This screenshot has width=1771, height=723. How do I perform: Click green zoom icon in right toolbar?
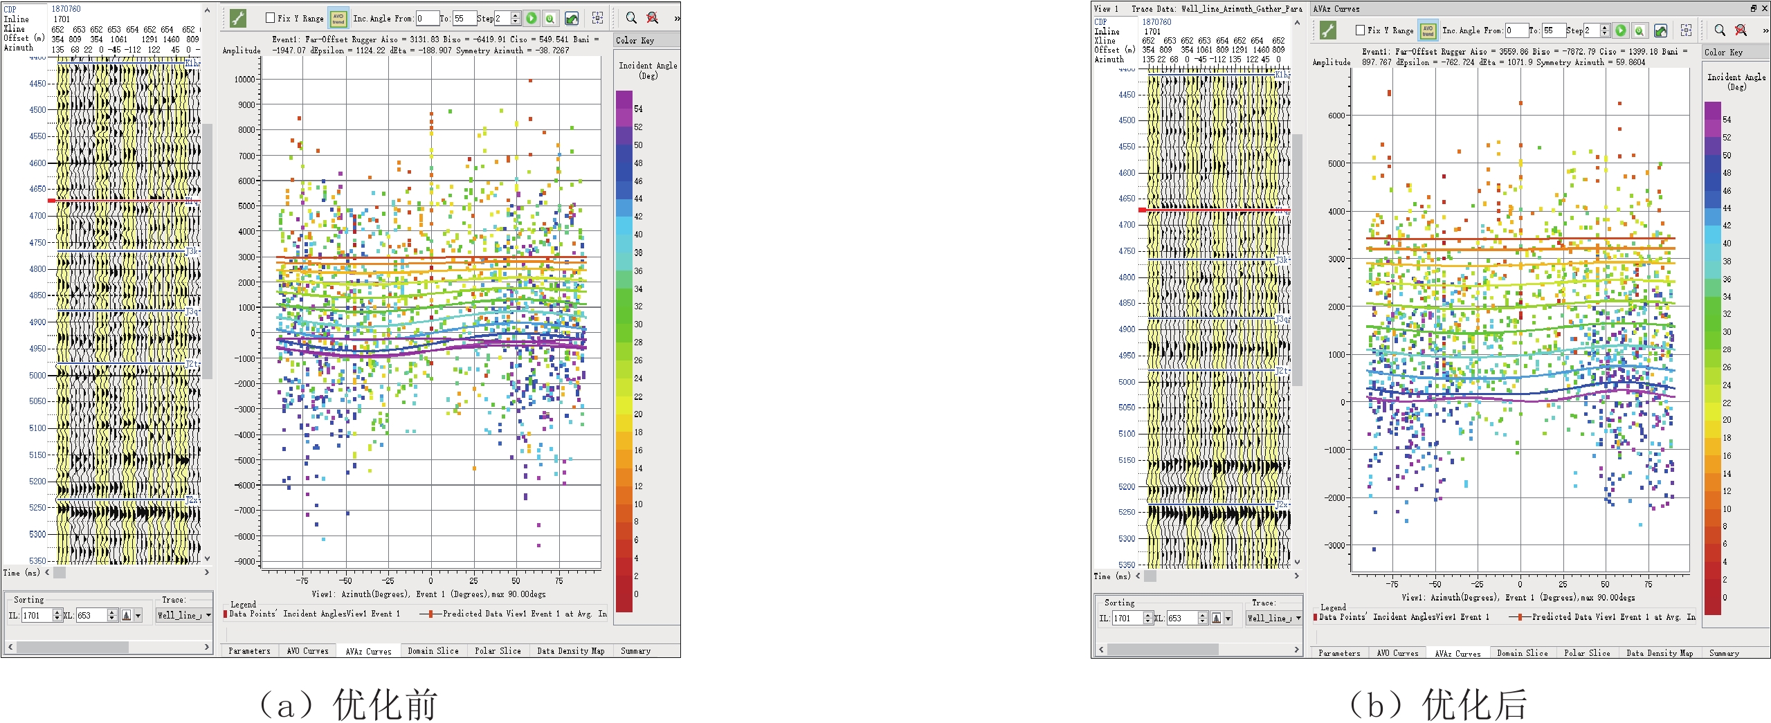coord(1640,30)
